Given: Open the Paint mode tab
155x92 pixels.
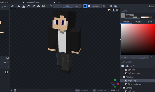Looking at the screenshot, I should [x=151, y=6].
